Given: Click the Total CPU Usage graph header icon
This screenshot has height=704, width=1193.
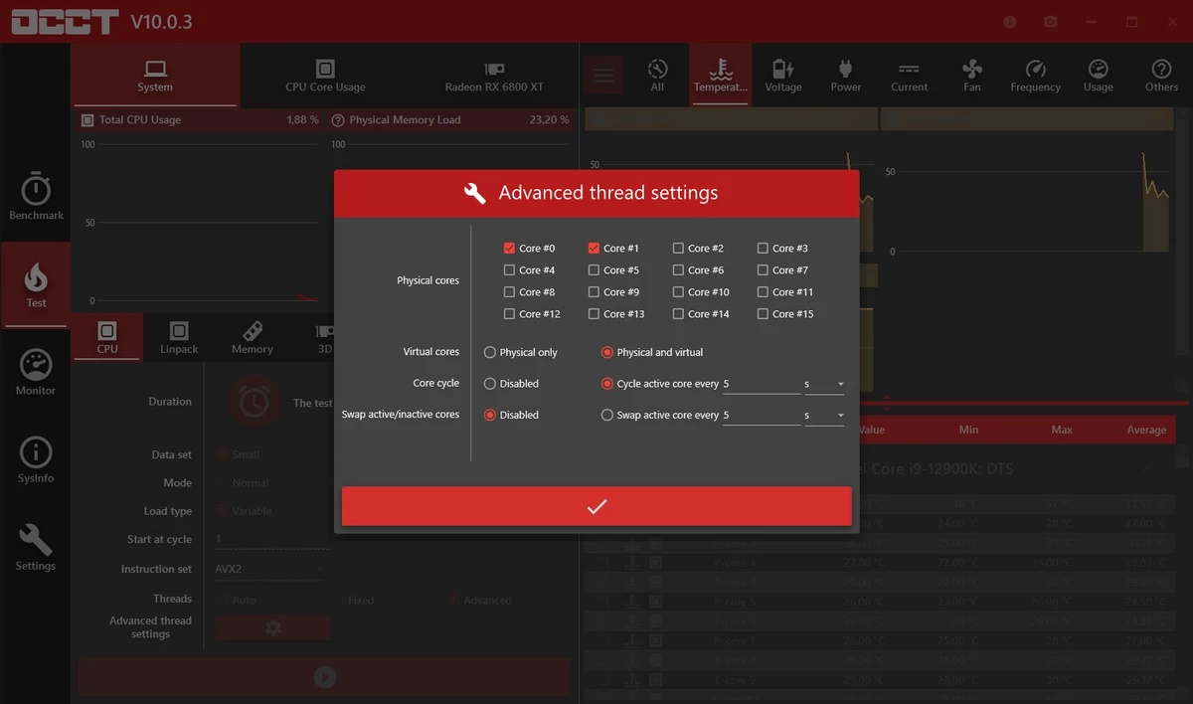Looking at the screenshot, I should point(86,120).
